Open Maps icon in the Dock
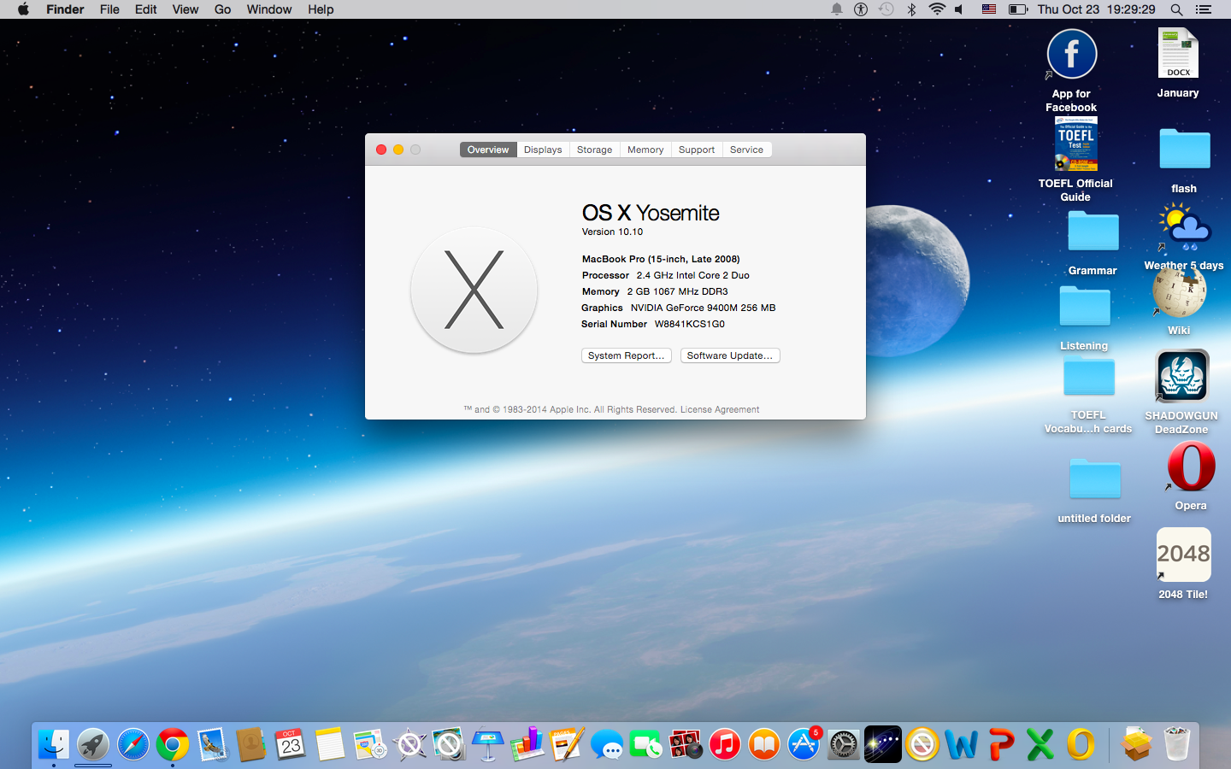The image size is (1231, 769). pos(370,745)
